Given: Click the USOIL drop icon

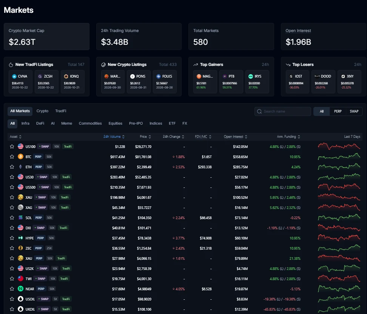Looking at the screenshot, I should coord(21,299).
